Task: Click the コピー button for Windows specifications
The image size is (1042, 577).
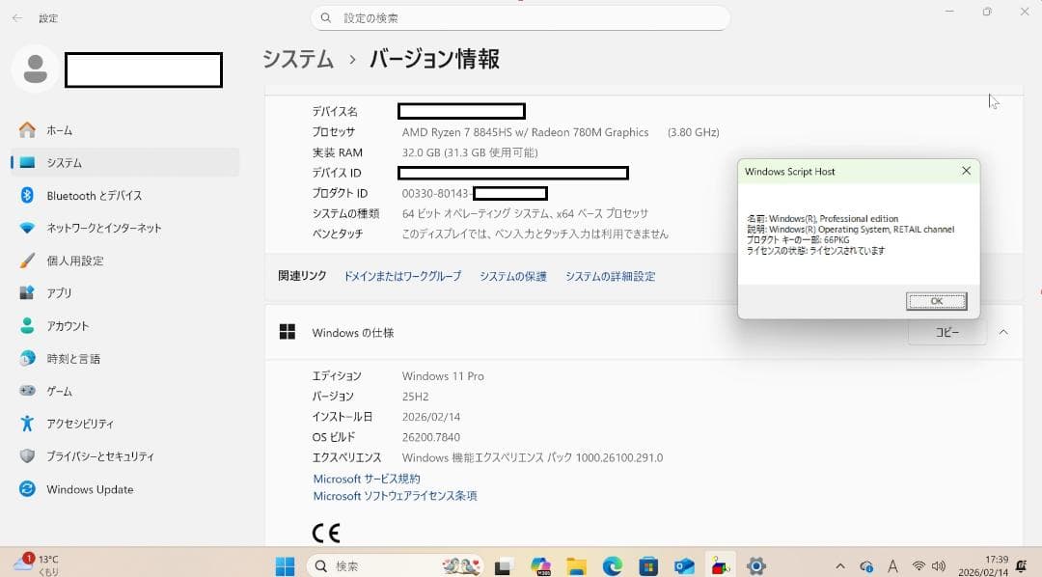Action: coord(947,332)
